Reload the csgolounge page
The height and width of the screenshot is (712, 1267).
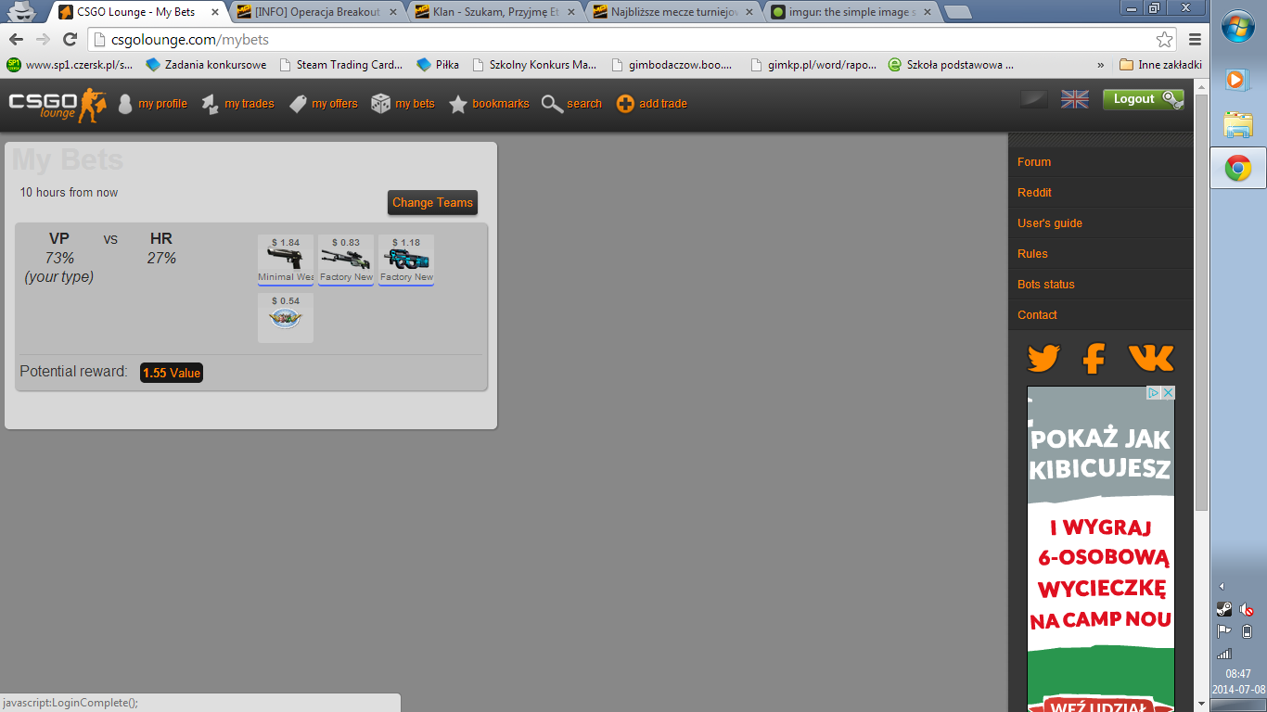coord(70,39)
